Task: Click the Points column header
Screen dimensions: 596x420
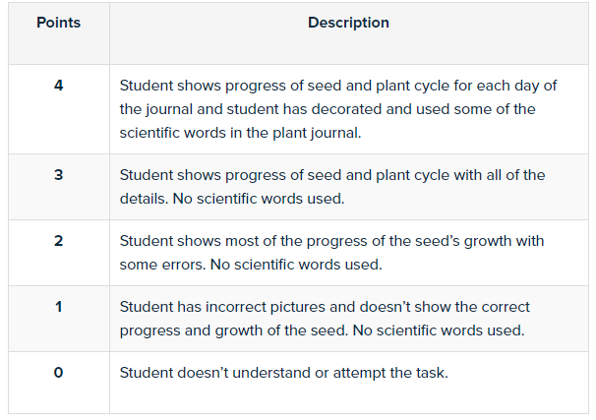Action: (58, 23)
